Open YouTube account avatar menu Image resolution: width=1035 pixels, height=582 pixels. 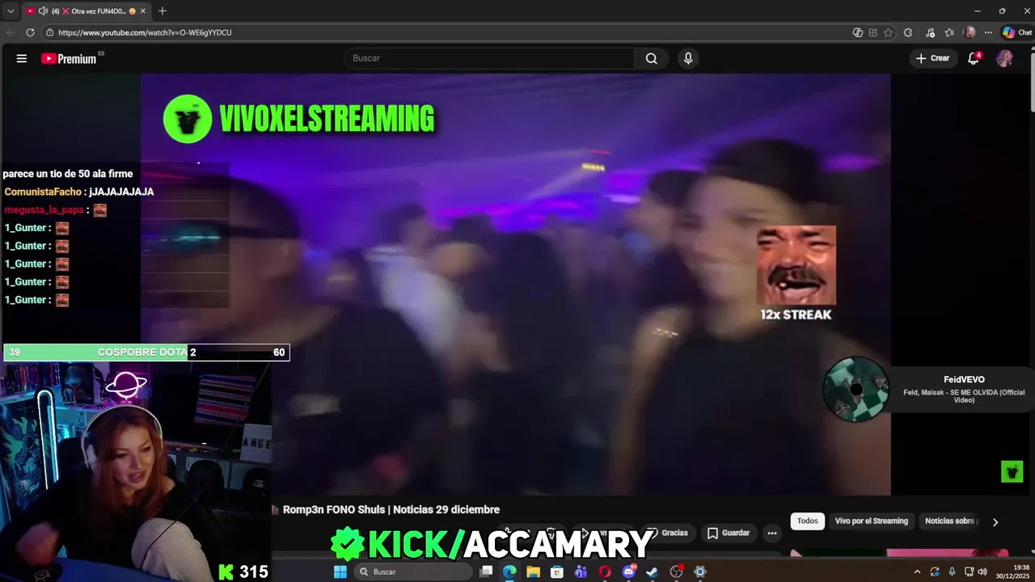point(1004,58)
